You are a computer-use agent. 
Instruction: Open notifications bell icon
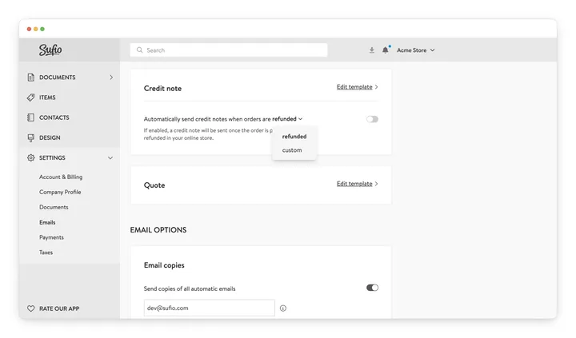click(385, 50)
